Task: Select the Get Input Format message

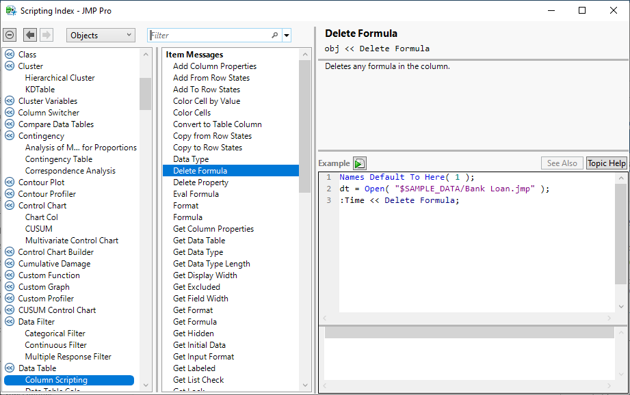Action: coord(203,357)
